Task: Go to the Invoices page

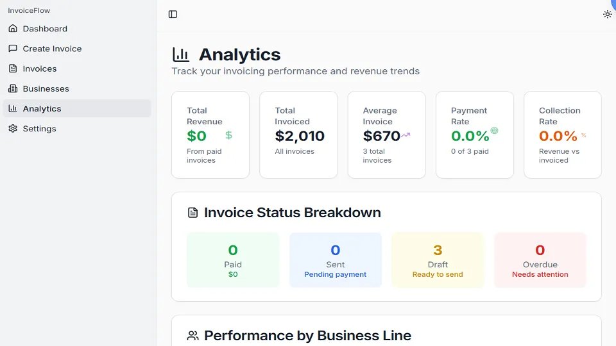Action: tap(77, 69)
